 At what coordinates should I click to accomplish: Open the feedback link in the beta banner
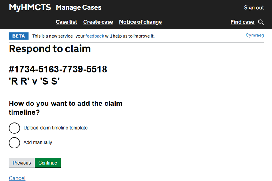[x=95, y=36]
